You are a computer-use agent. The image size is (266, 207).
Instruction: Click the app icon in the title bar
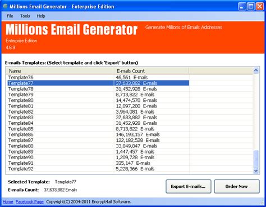5,6
